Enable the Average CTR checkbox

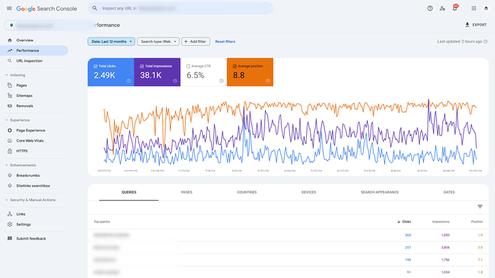188,66
